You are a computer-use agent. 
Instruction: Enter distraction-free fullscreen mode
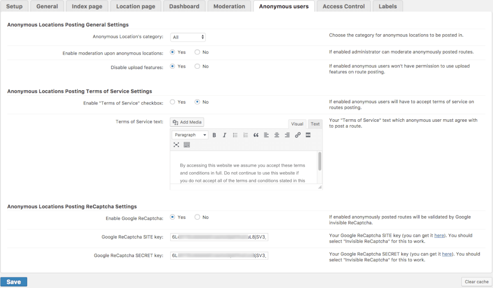pyautogui.click(x=176, y=145)
